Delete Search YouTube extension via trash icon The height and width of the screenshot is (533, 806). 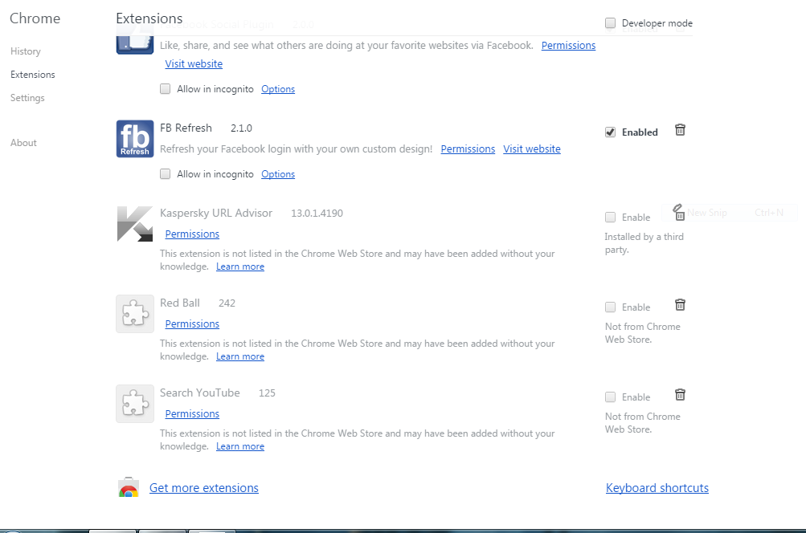(680, 395)
